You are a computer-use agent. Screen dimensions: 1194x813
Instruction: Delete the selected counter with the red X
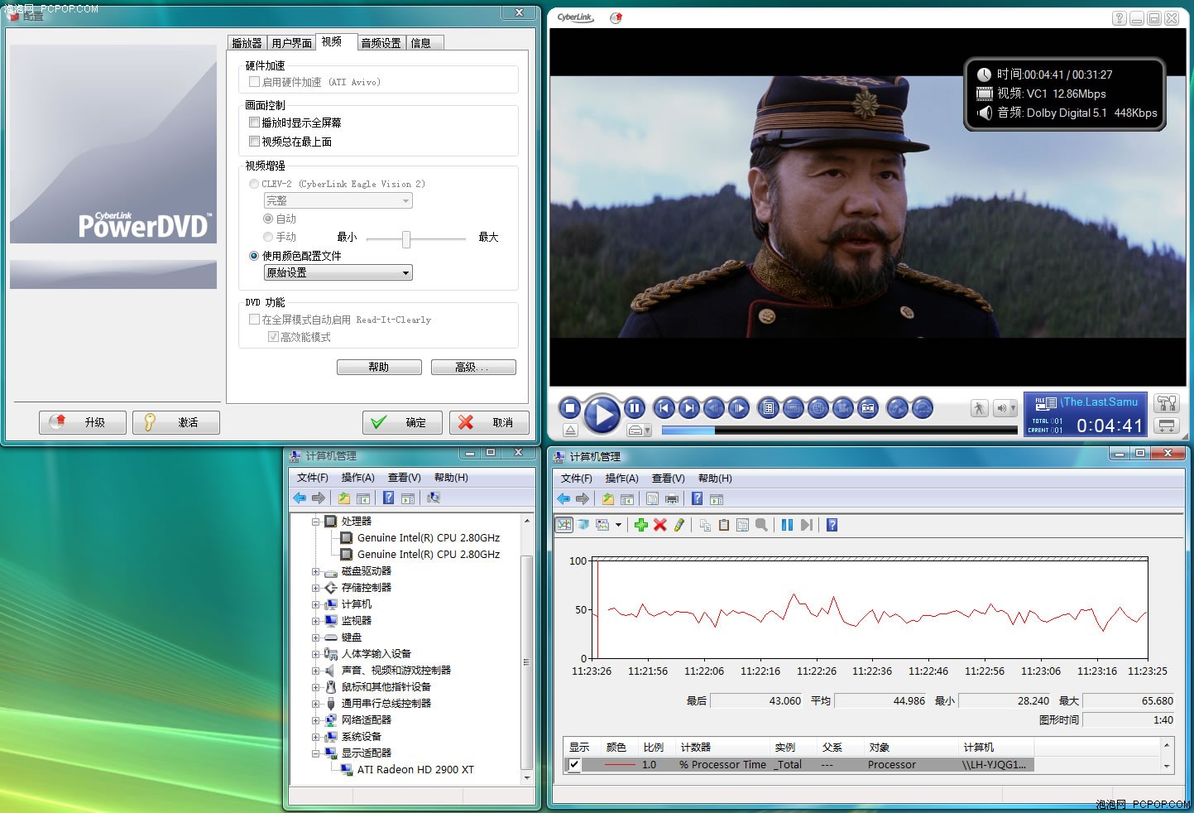coord(659,525)
